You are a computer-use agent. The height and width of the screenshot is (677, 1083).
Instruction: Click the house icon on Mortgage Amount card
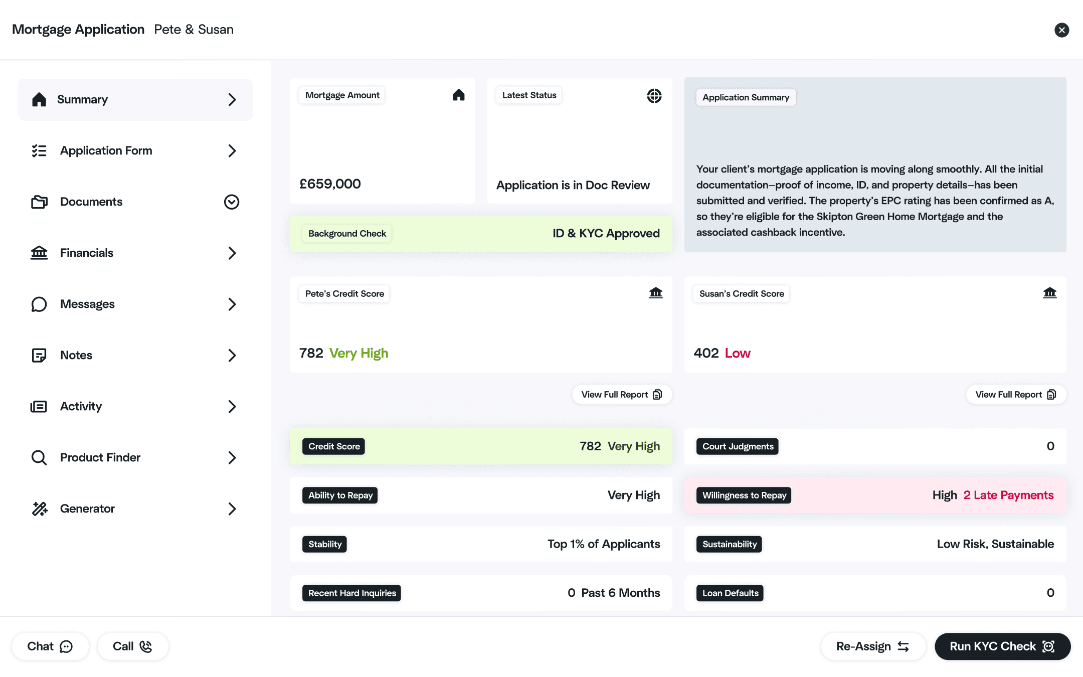458,95
